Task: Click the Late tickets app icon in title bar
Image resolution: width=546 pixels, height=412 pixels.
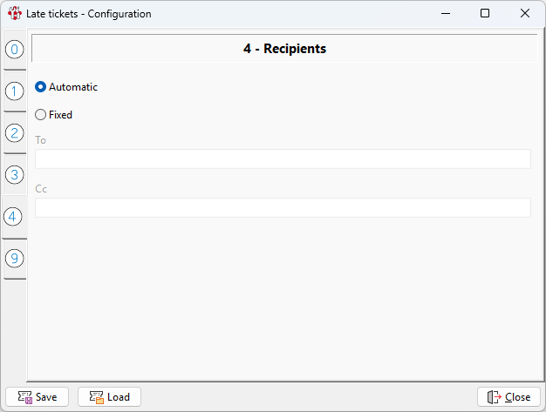Action: coord(15,14)
